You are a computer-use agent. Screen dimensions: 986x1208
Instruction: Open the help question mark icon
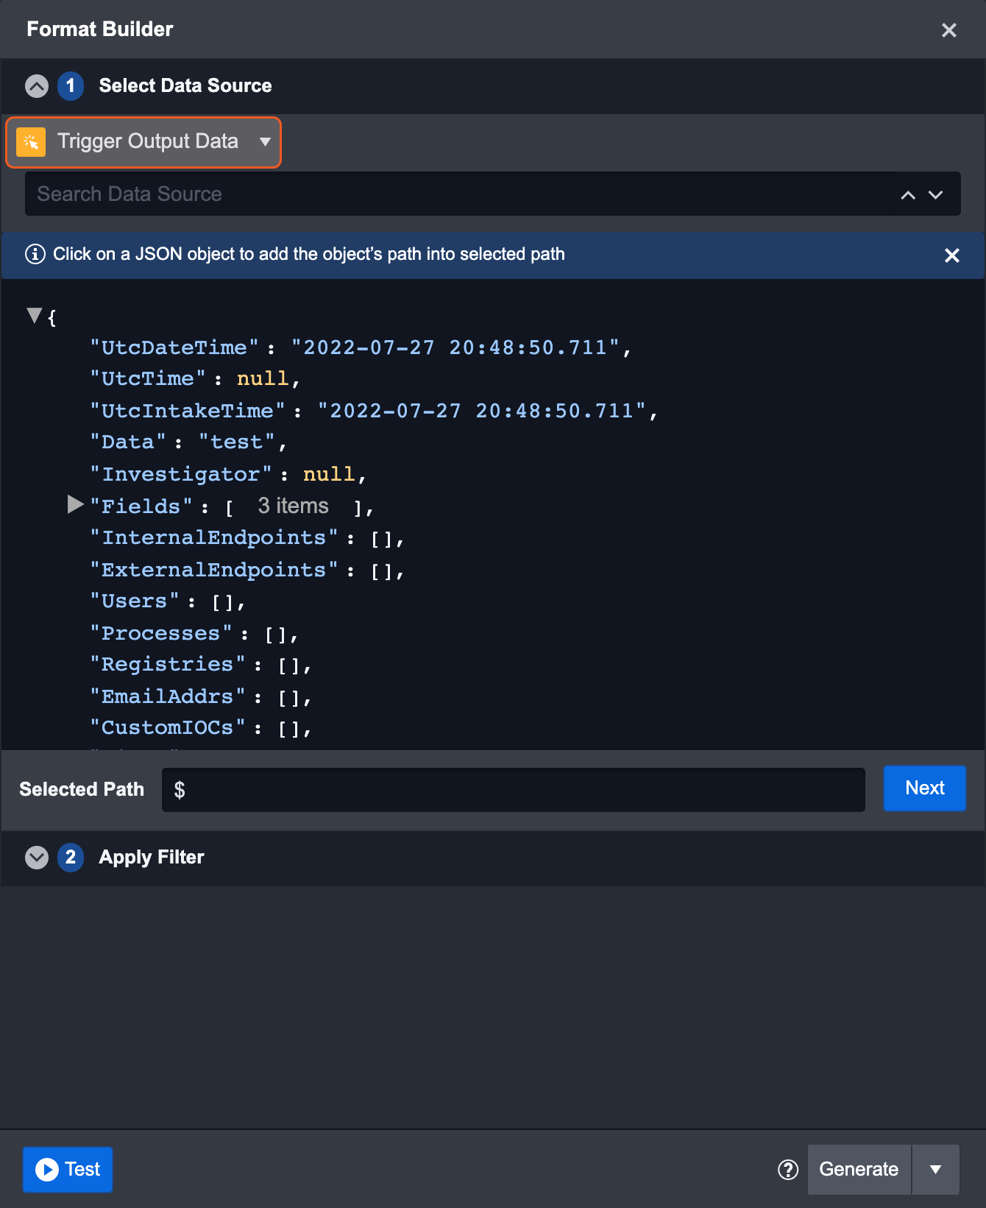pos(788,1170)
